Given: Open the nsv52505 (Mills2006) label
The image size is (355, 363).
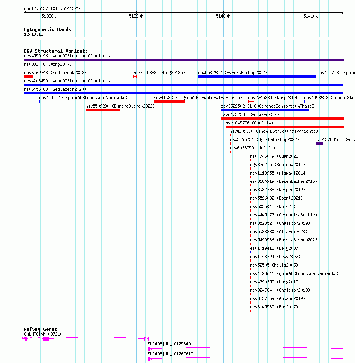Looking at the screenshot, I should [x=274, y=265].
